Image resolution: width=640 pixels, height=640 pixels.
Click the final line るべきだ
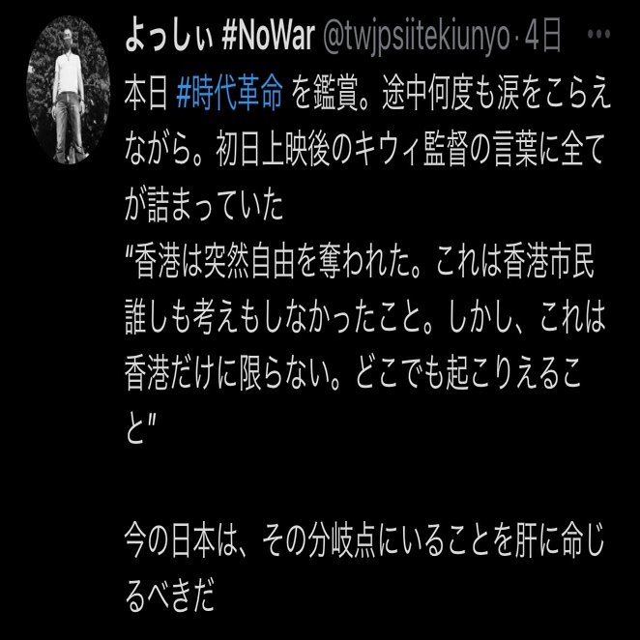pyautogui.click(x=170, y=595)
